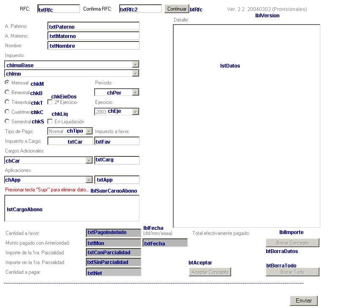Open the Ejercicio year dropdown

pyautogui.click(x=135, y=112)
